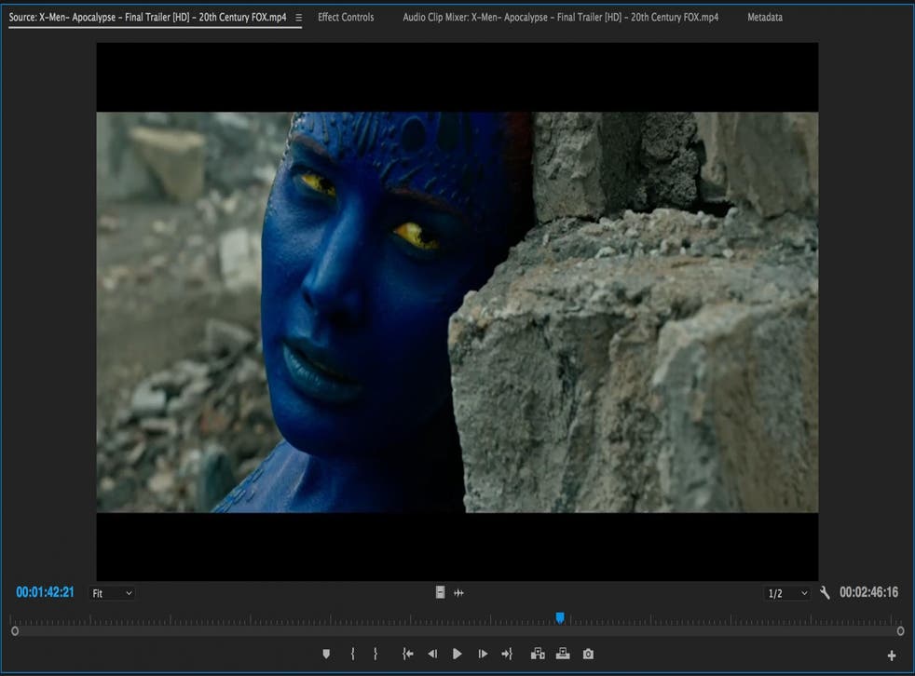Click the Drag Video Only filmstrip icon
The image size is (915, 676).
440,592
